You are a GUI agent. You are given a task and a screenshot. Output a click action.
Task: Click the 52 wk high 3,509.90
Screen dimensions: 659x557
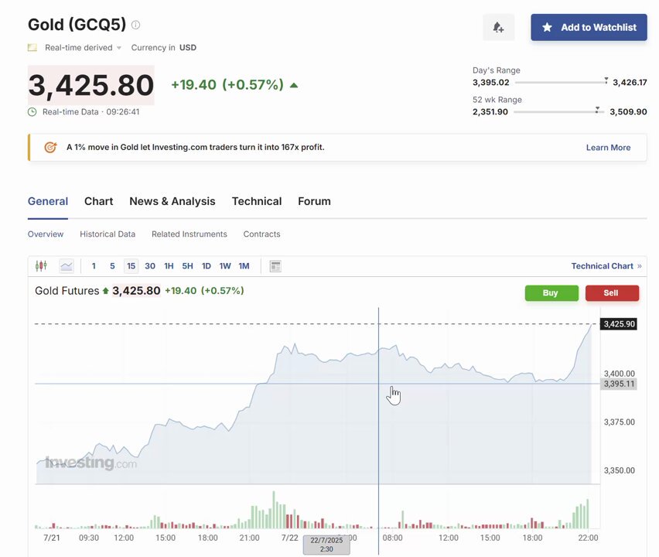point(628,112)
